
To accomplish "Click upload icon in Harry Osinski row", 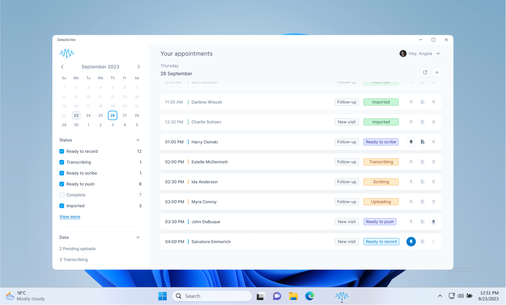I will [434, 142].
